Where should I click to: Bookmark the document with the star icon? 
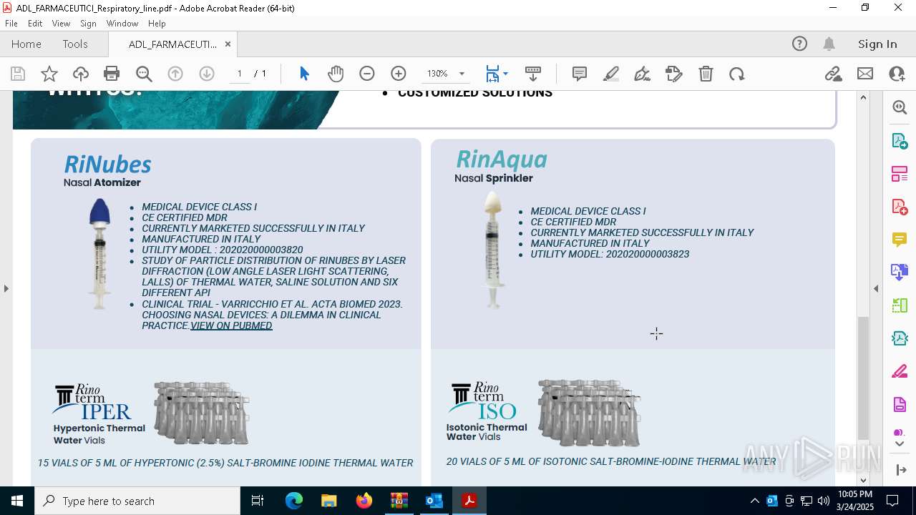tap(49, 74)
